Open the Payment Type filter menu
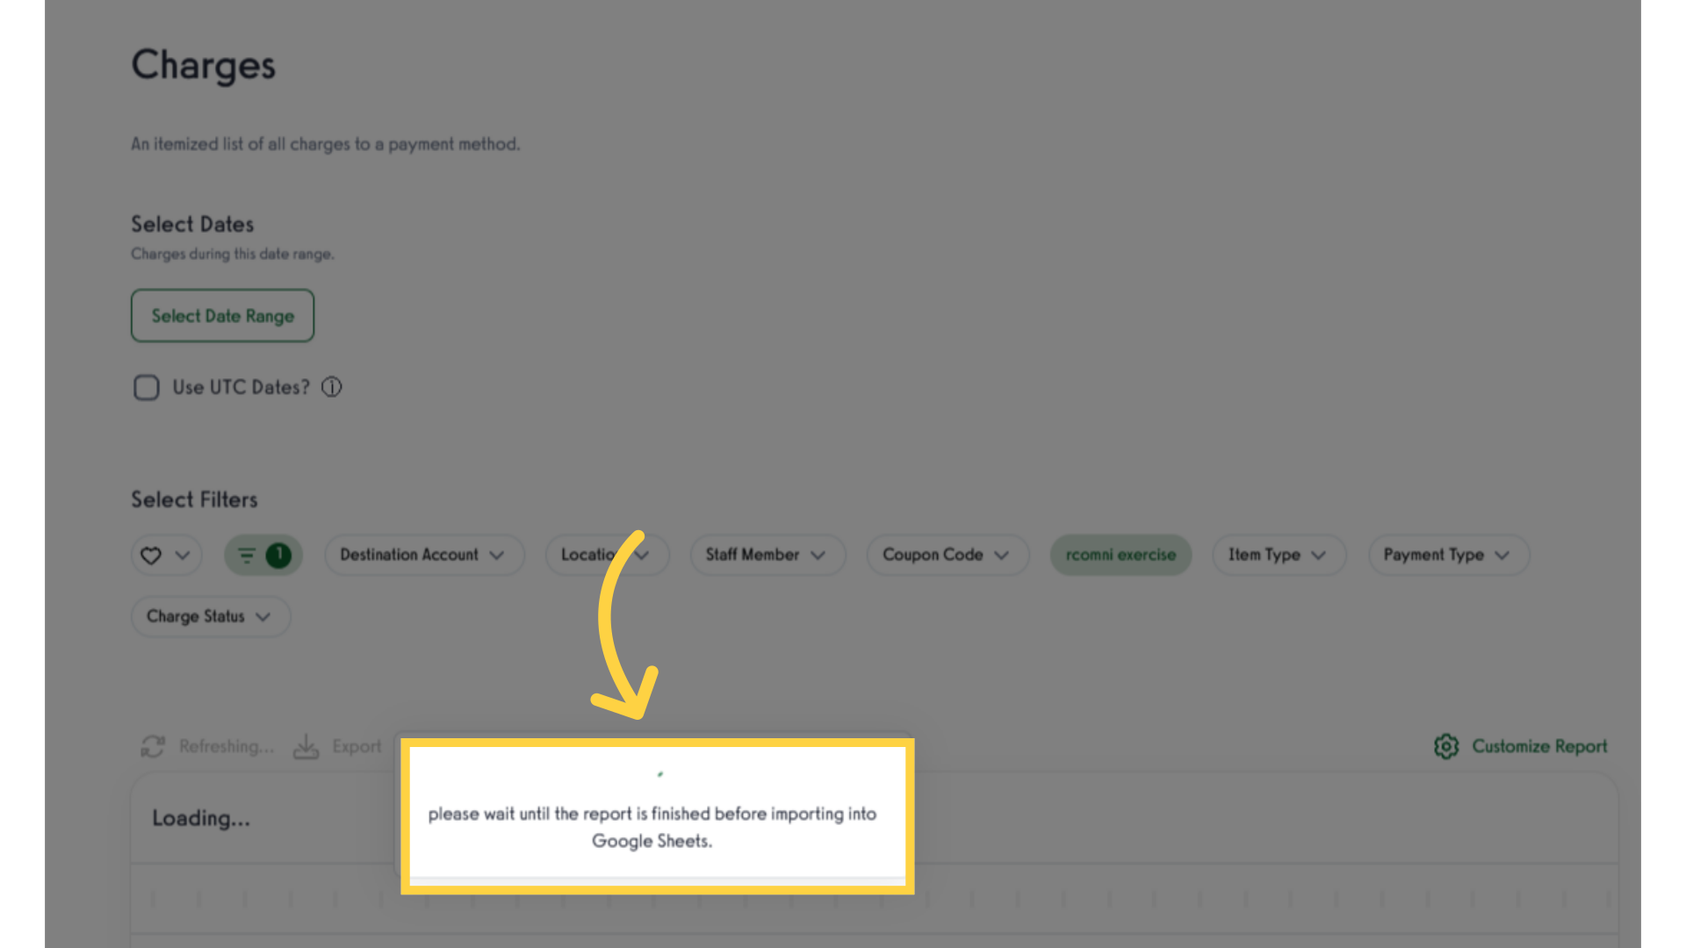This screenshot has width=1686, height=948. (1446, 555)
